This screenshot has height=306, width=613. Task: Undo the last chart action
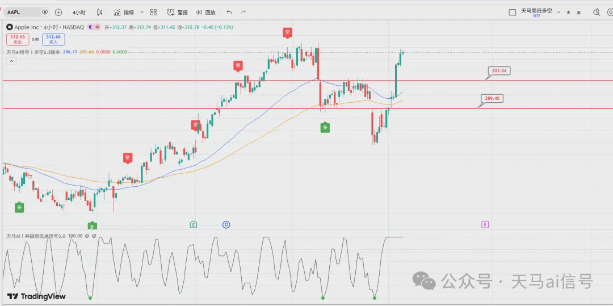[229, 12]
